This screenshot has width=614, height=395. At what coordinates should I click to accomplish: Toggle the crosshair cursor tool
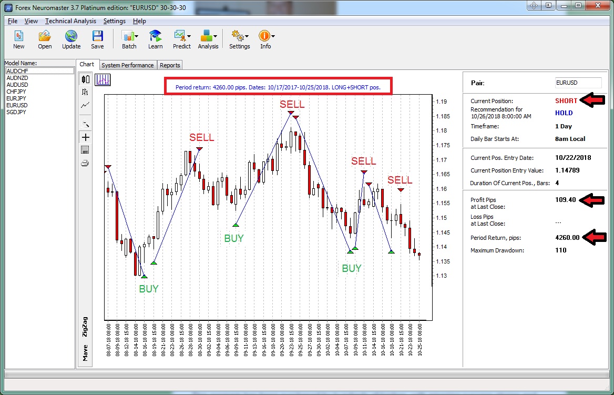tap(85, 137)
